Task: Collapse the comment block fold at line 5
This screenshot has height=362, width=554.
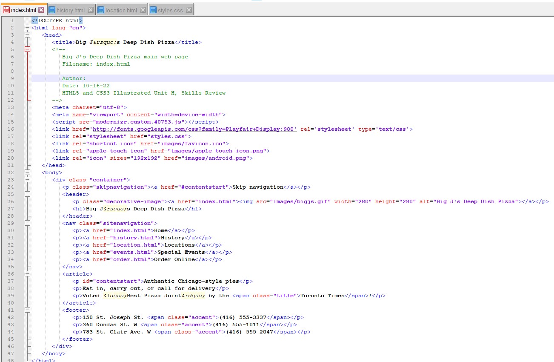Action: coord(27,49)
